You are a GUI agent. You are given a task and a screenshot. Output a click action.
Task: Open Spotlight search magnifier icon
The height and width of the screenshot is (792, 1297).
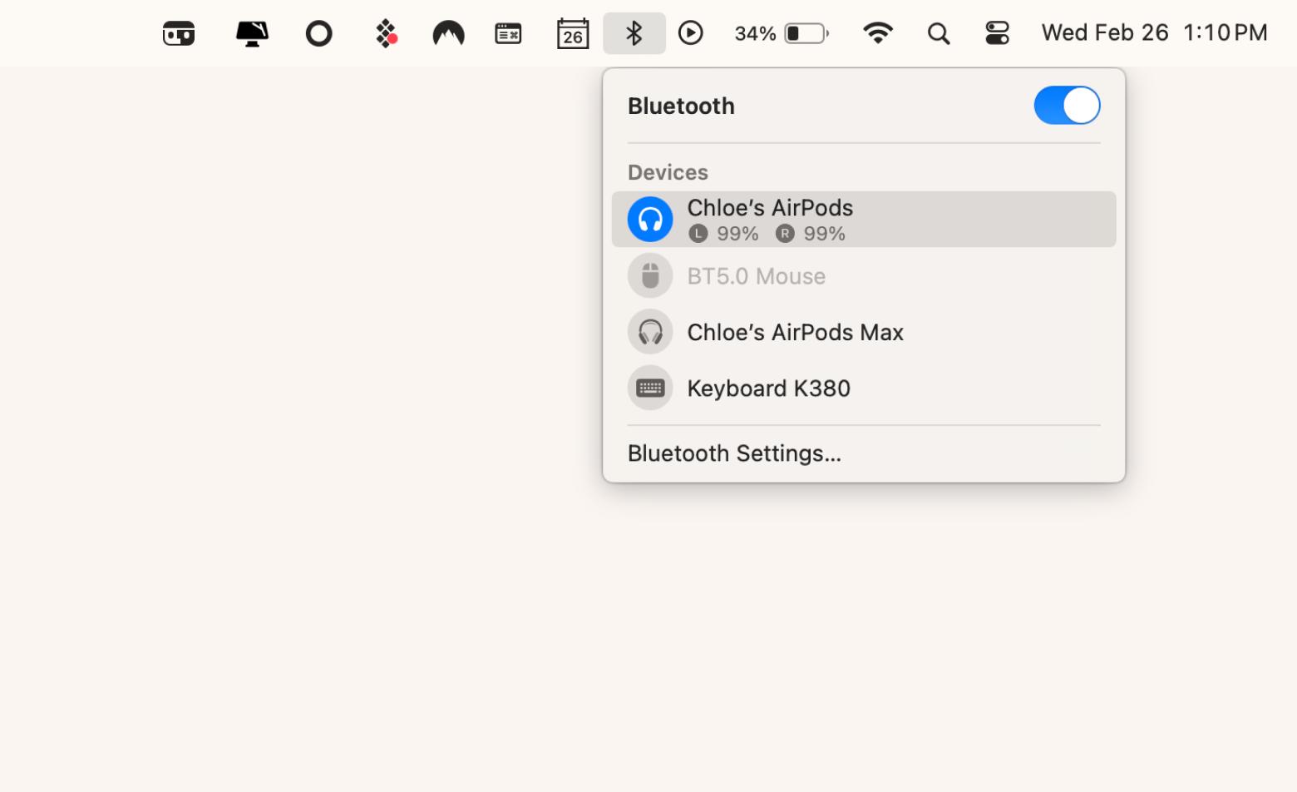point(938,33)
